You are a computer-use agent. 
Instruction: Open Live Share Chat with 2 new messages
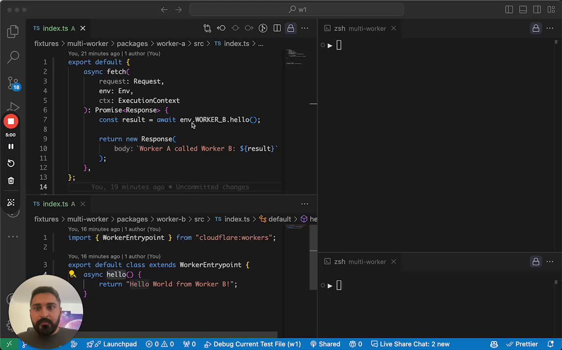(409, 344)
